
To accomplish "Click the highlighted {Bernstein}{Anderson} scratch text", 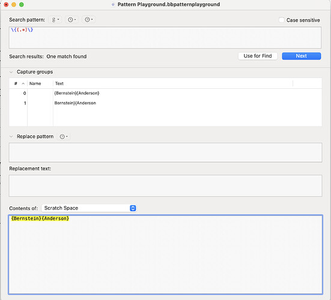I will (40, 218).
